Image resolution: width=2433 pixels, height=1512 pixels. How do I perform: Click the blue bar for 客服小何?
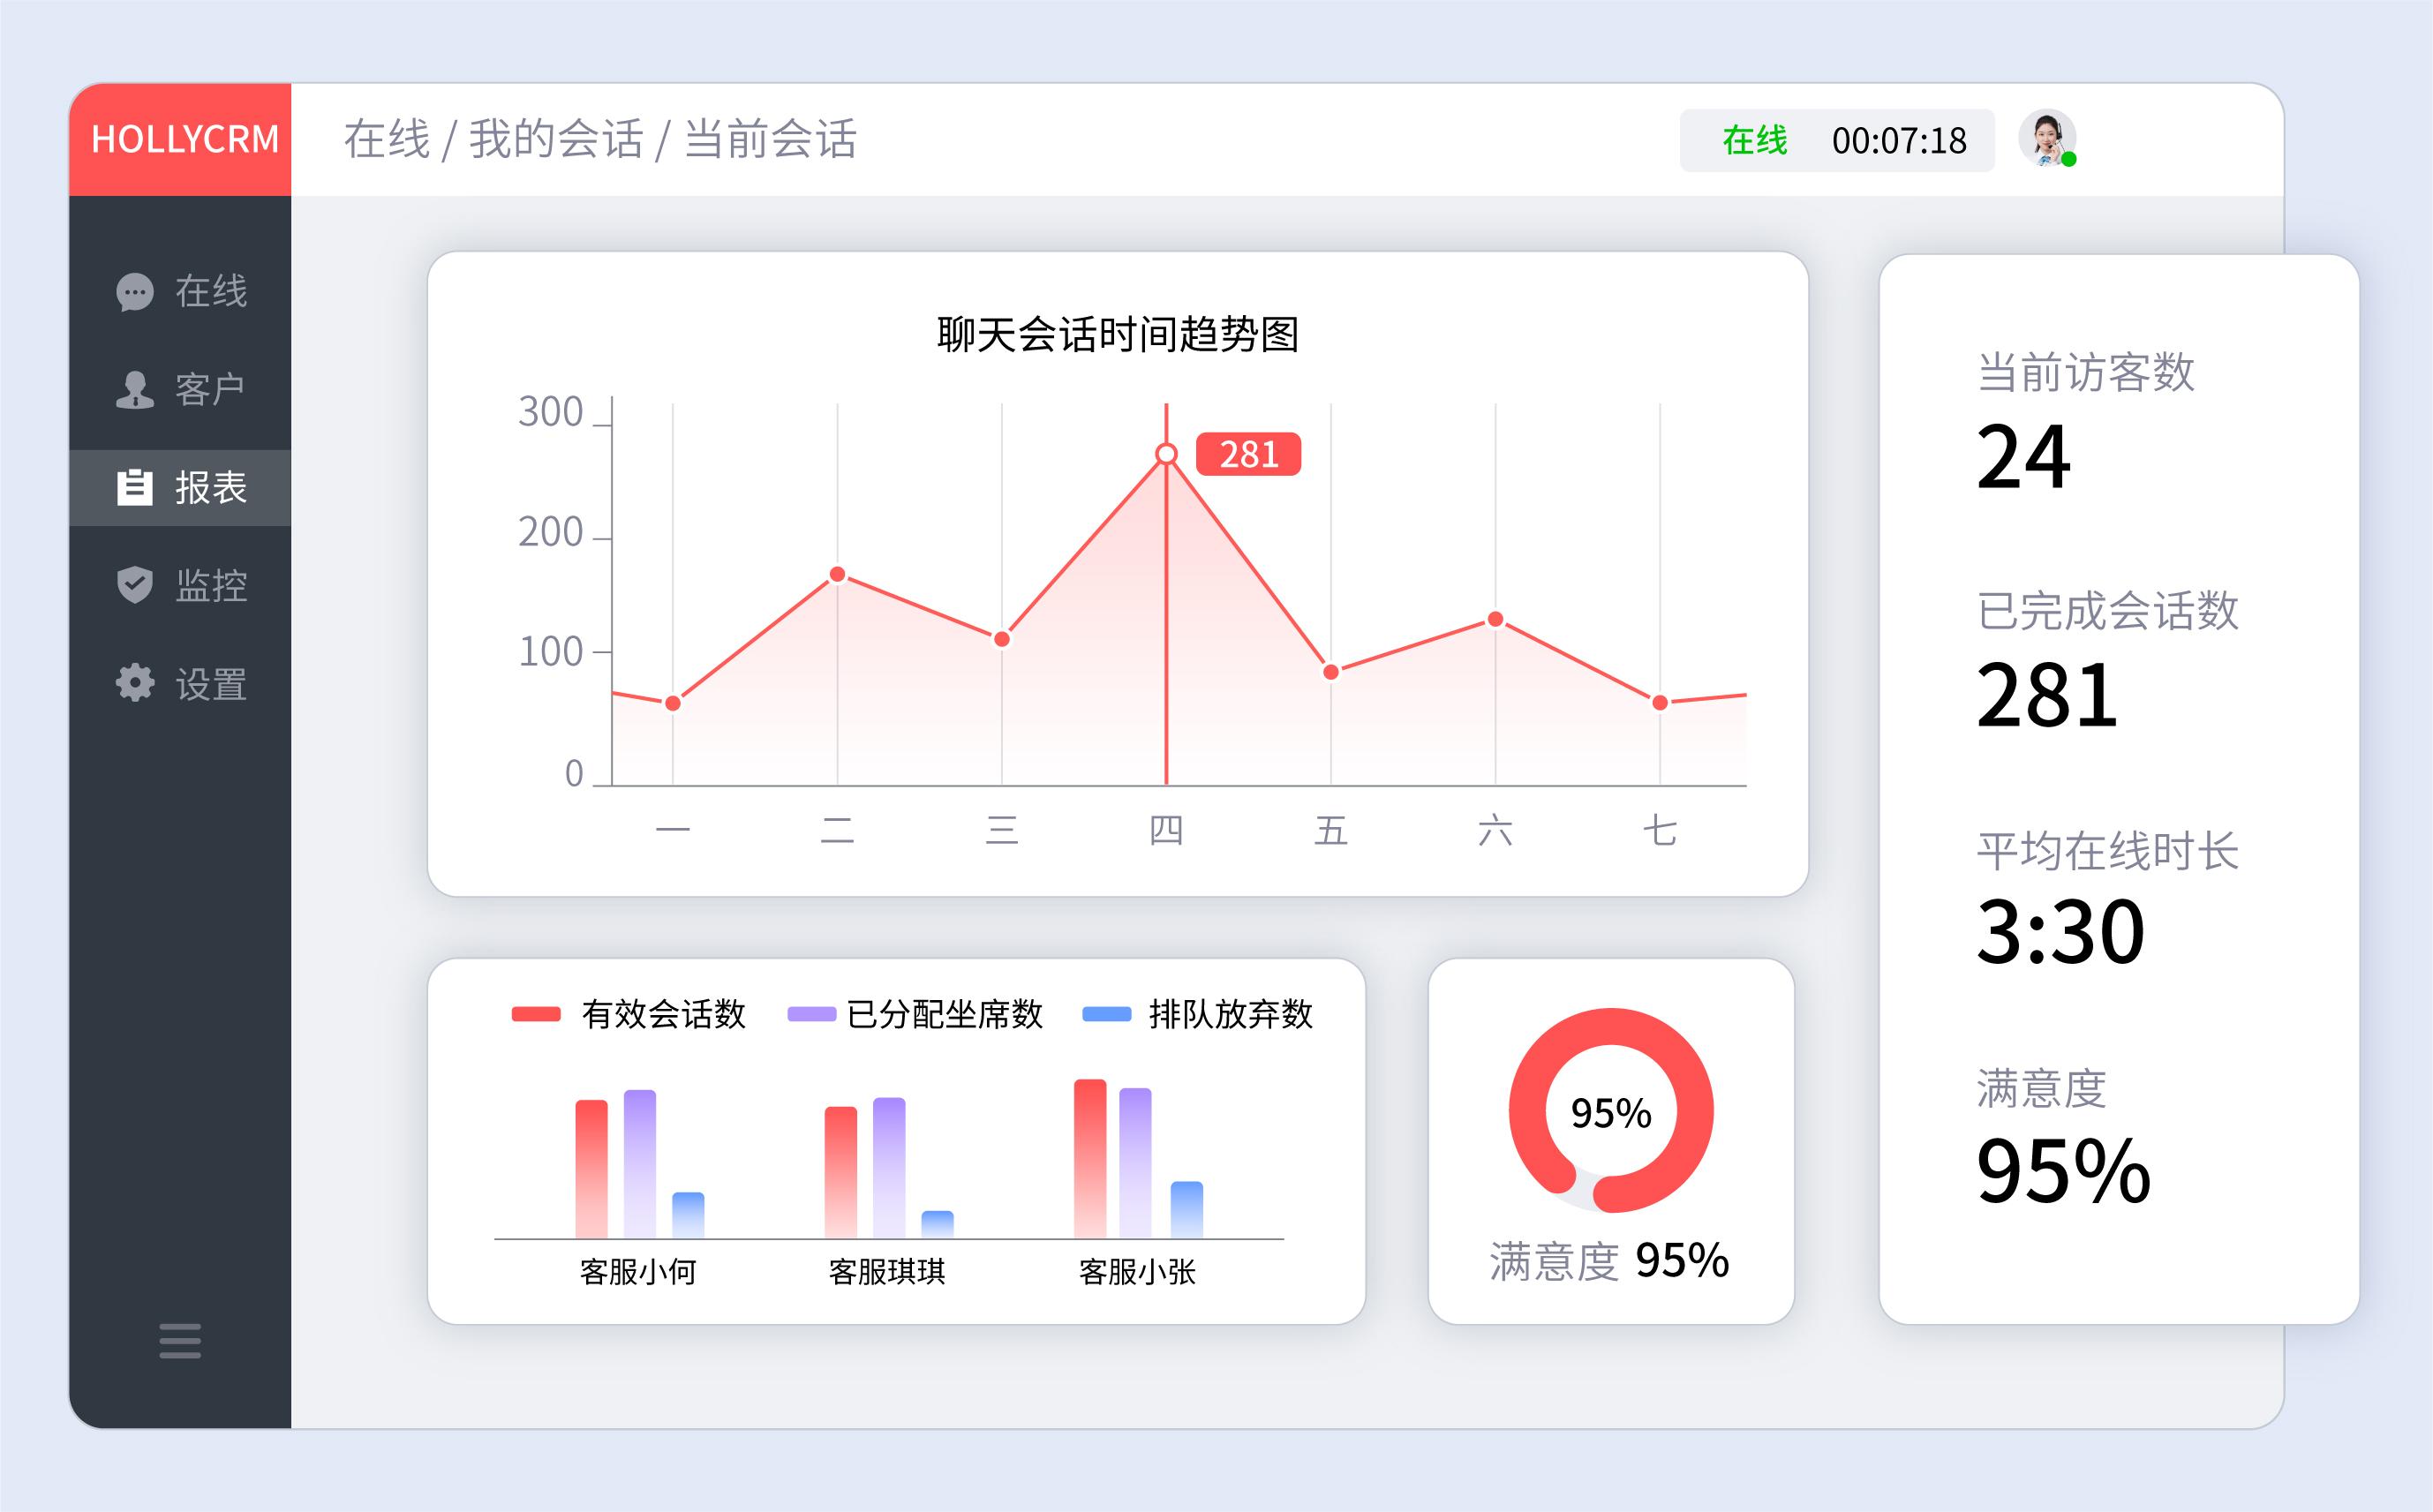click(x=688, y=1215)
